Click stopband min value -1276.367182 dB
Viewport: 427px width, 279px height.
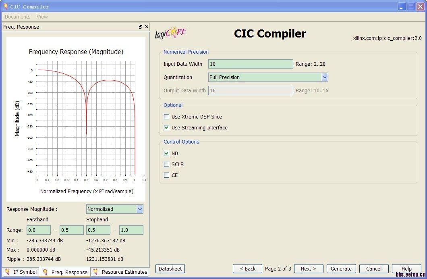pyautogui.click(x=106, y=240)
